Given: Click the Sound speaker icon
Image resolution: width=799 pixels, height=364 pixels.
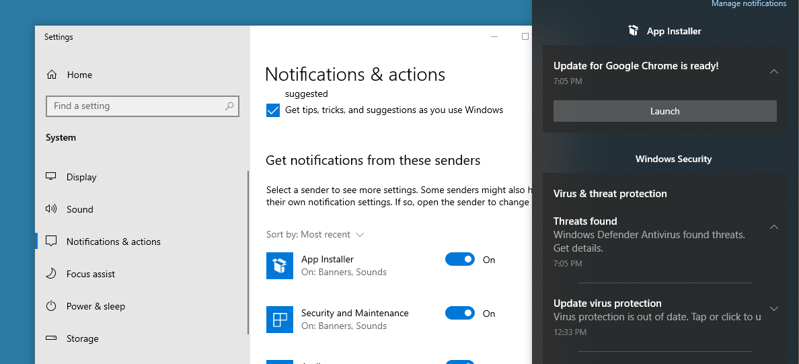Looking at the screenshot, I should 51,209.
